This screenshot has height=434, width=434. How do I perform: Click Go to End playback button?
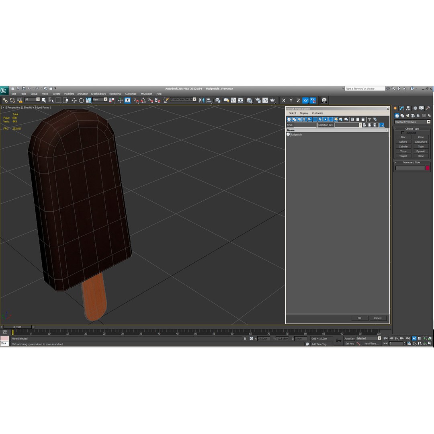point(407,338)
